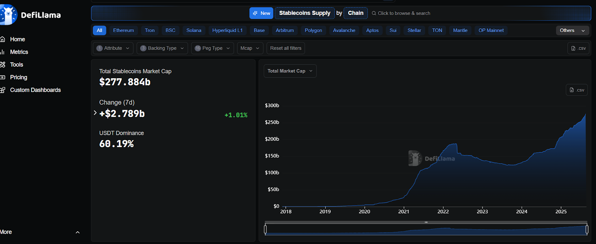Click the DefiLlama wordmark text
The height and width of the screenshot is (244, 596).
pos(41,15)
